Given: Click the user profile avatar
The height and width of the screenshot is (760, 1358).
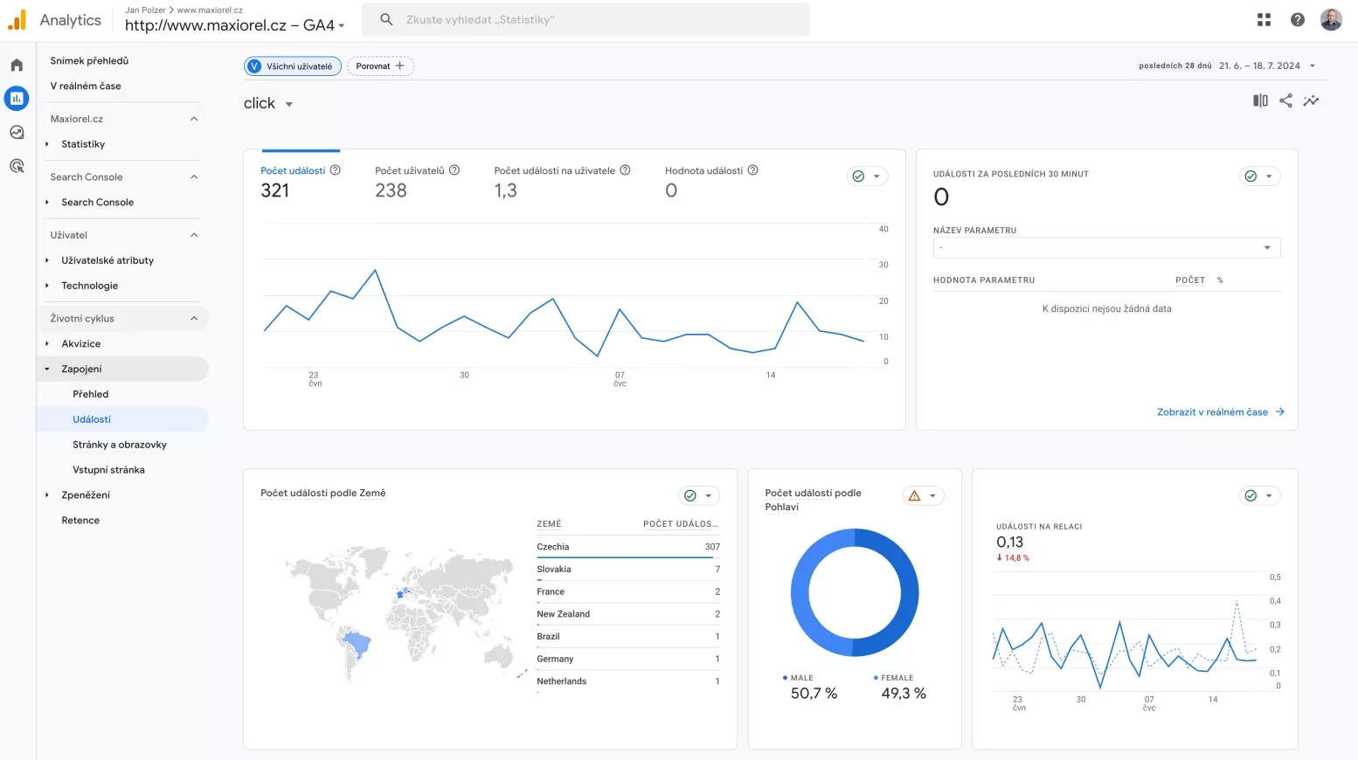Looking at the screenshot, I should [1331, 19].
